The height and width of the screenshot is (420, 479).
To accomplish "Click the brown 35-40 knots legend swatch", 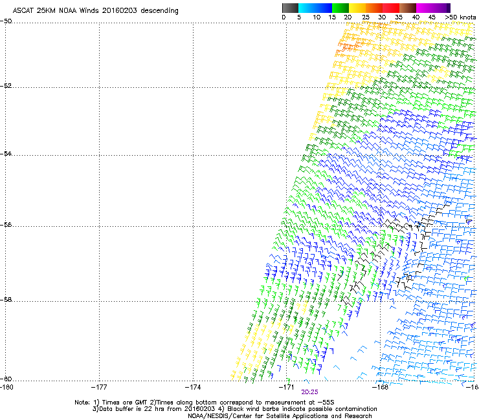I will tap(408, 8).
